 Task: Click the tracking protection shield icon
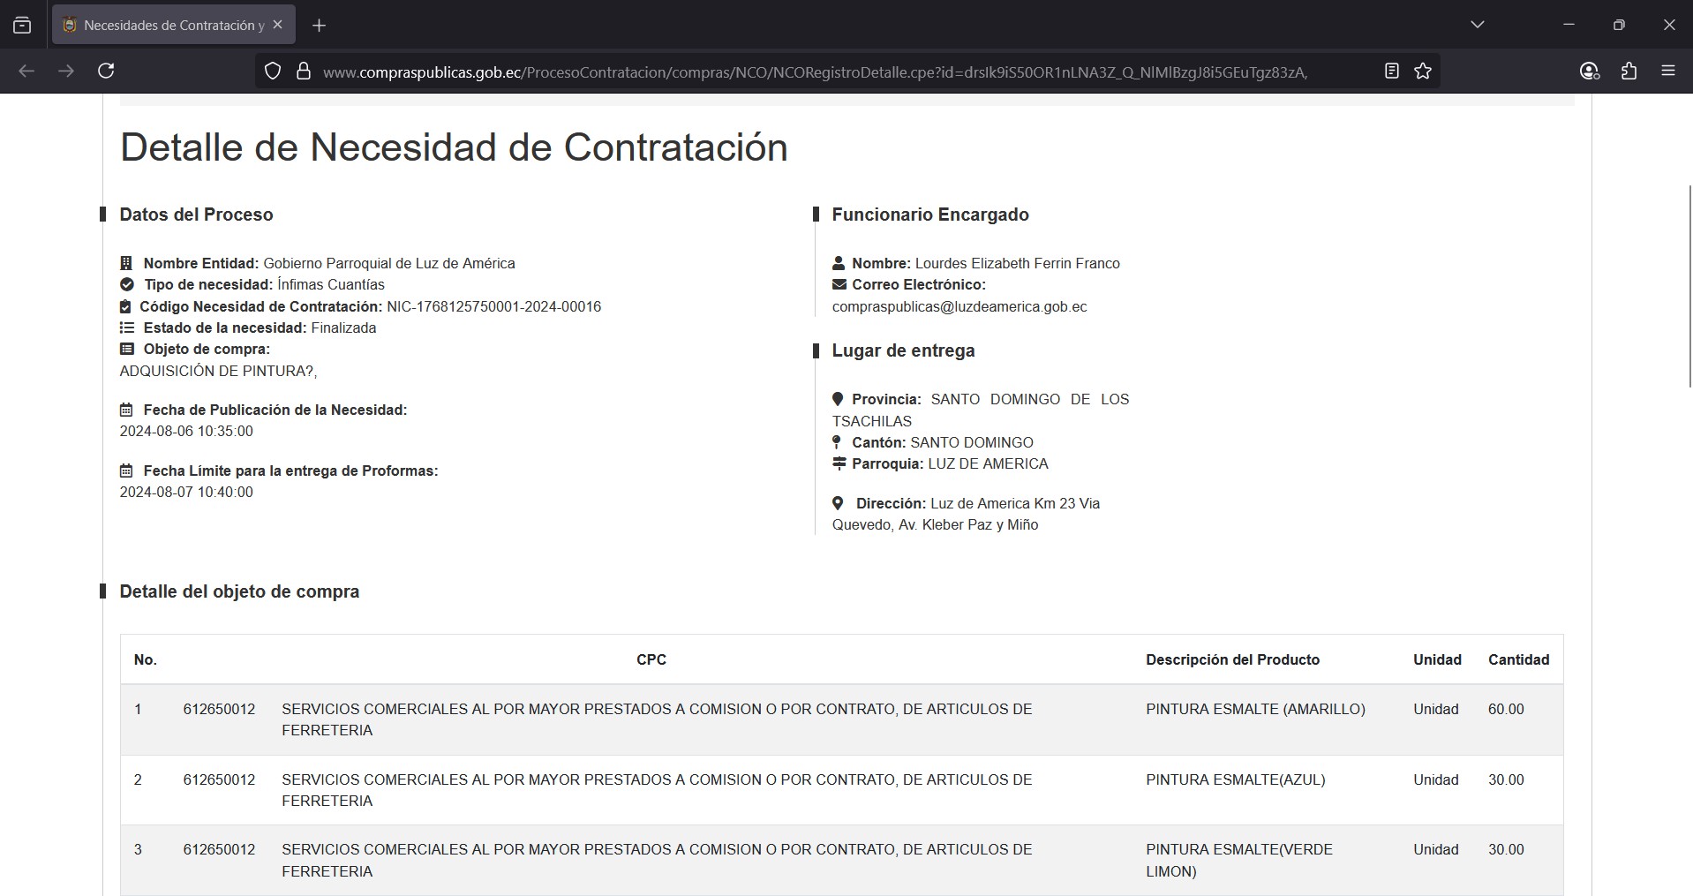273,72
